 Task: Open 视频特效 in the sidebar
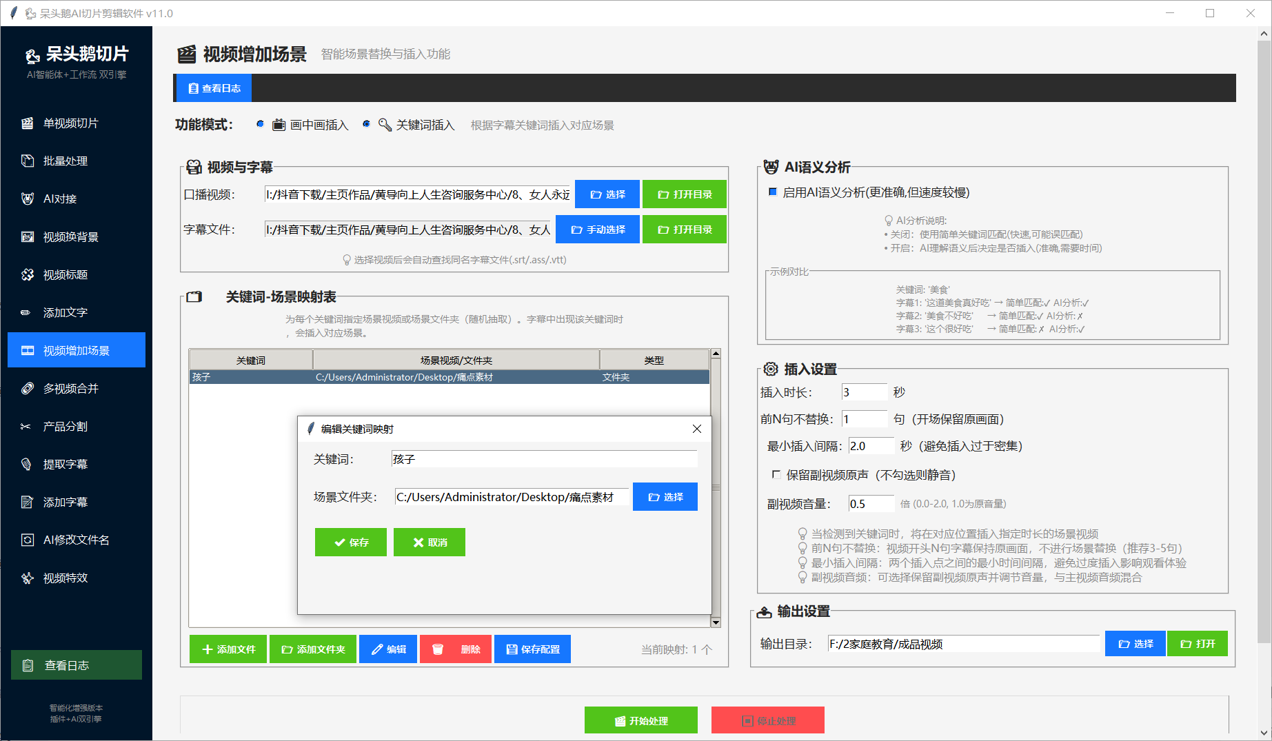(65, 578)
